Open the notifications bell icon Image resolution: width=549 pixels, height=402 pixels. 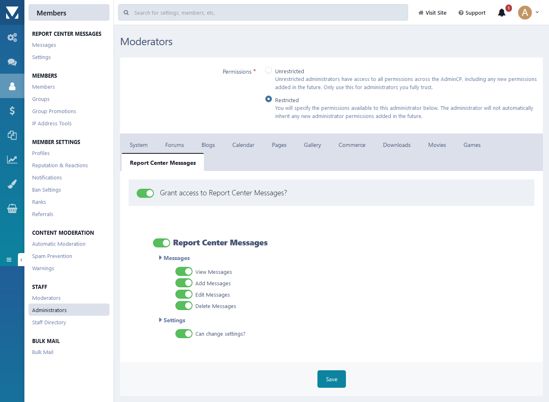coord(502,13)
